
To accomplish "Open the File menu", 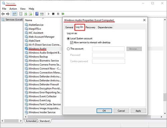I will (4, 9).
